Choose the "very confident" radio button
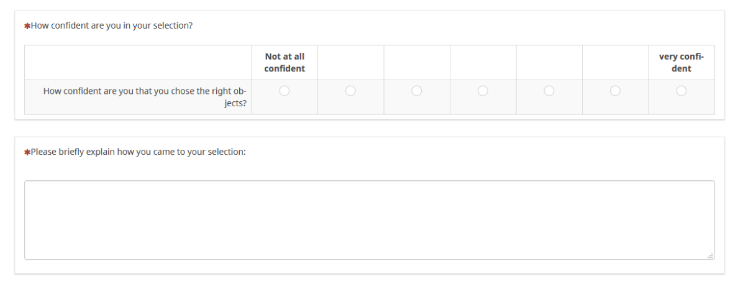743x289 pixels. click(681, 91)
